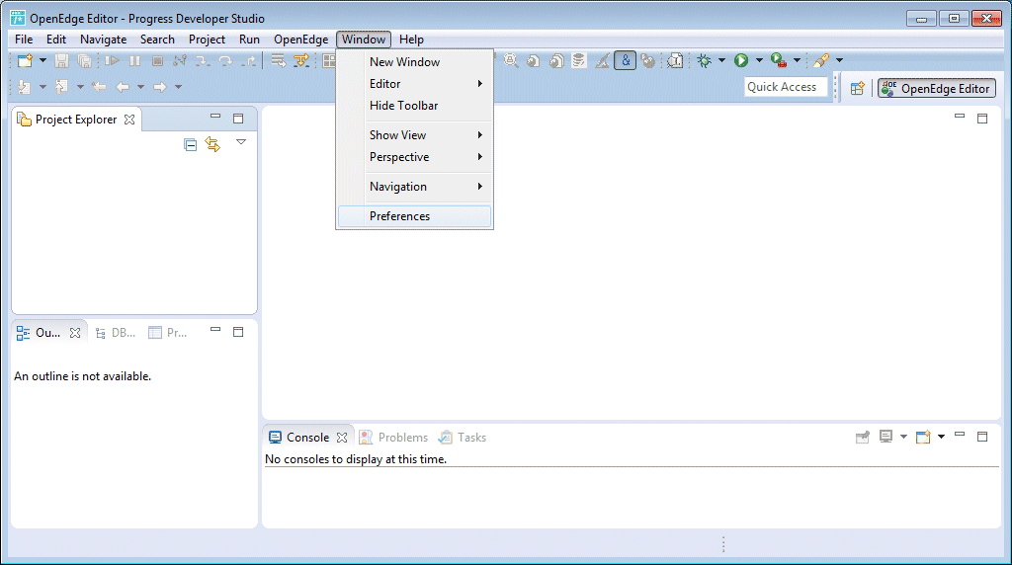Open the Edit menu
This screenshot has height=565, width=1012.
pyautogui.click(x=56, y=40)
